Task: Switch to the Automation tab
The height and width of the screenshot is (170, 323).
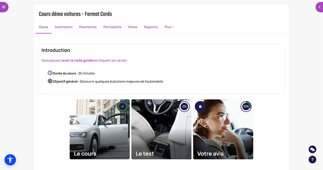Action: tap(63, 27)
